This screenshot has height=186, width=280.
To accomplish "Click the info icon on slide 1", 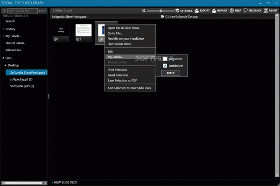I will (x=55, y=39).
